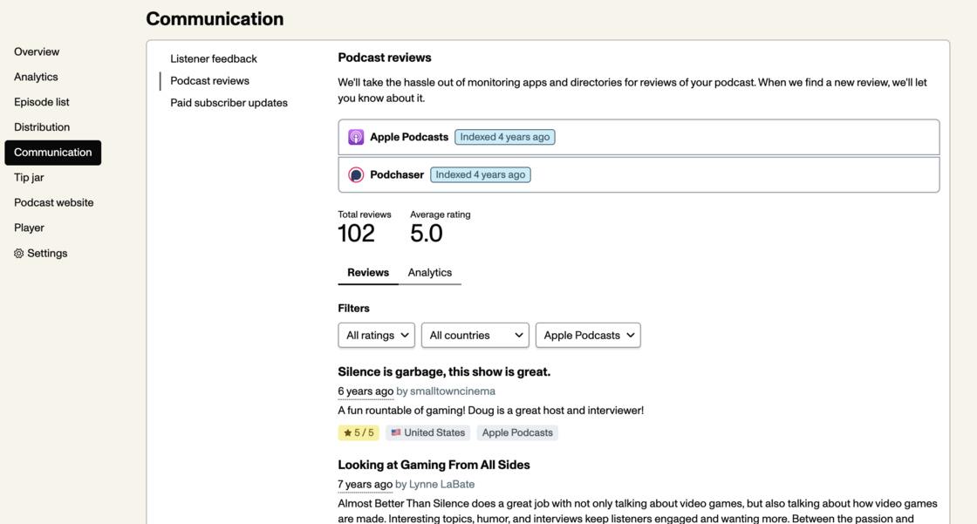This screenshot has width=977, height=524.
Task: Click reviewer name Lynne LaBate
Action: coord(441,484)
